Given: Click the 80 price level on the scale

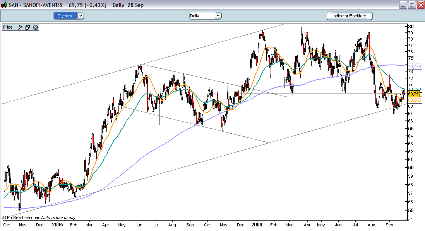Looking at the screenshot, I should pos(411,27).
